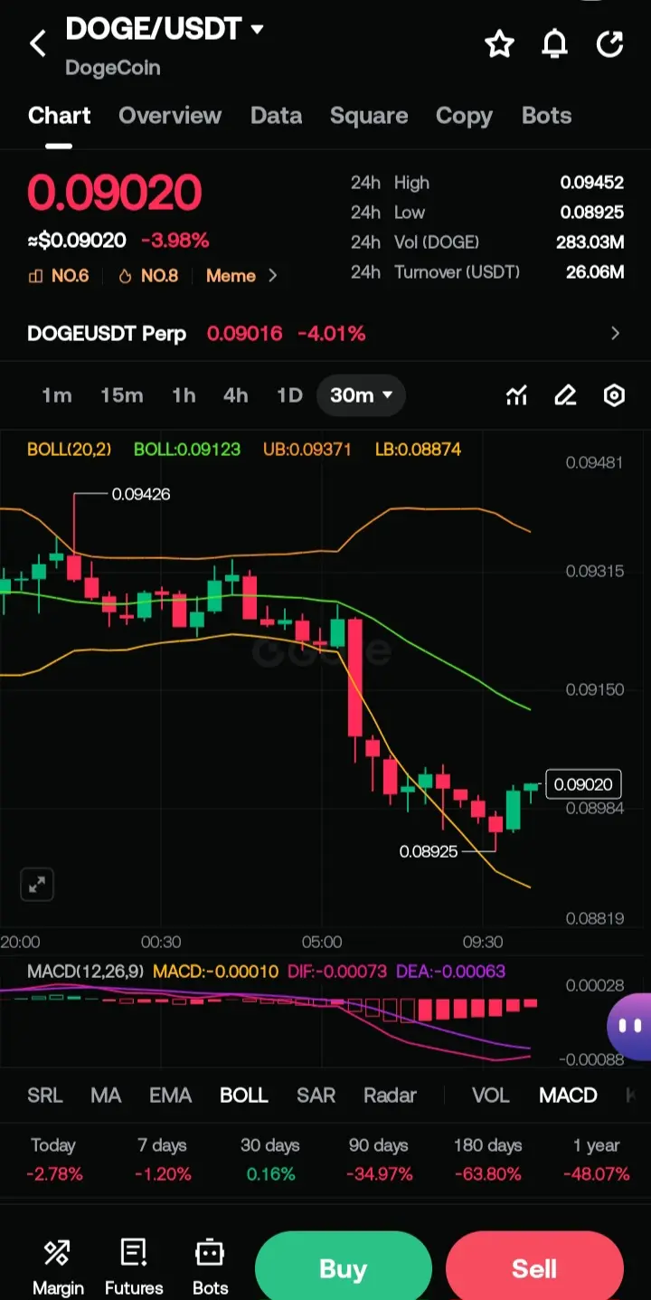Select the 1h timeframe
This screenshot has height=1300, width=651.
[x=184, y=395]
